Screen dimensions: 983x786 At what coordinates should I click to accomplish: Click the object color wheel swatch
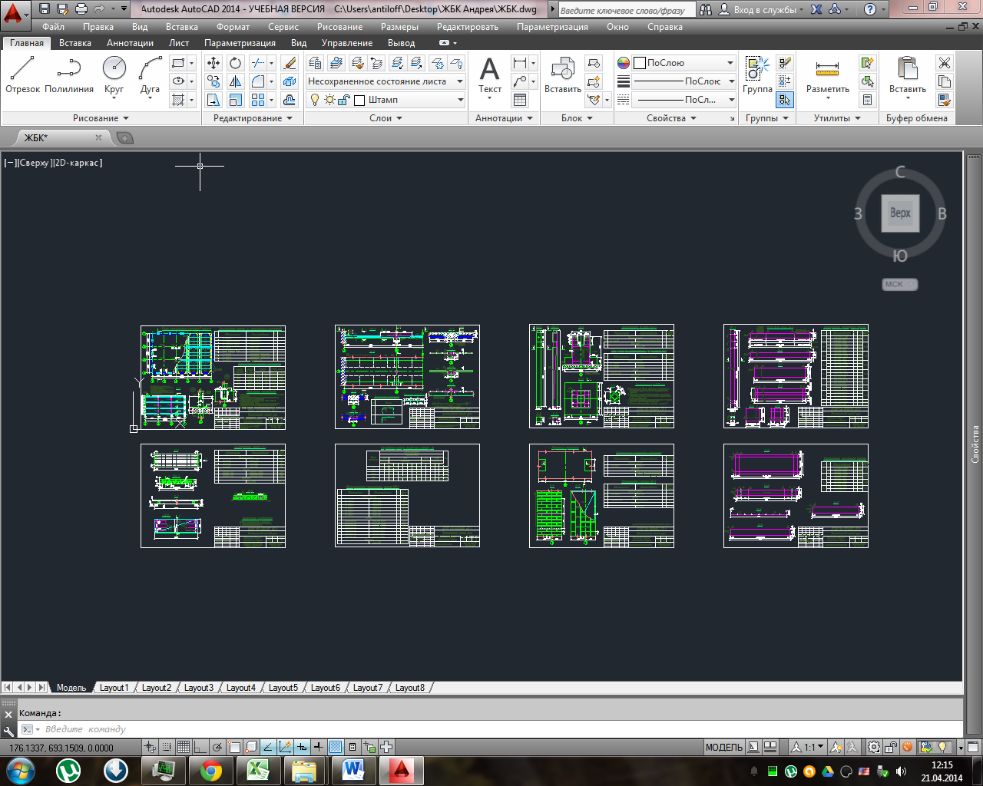click(x=624, y=63)
